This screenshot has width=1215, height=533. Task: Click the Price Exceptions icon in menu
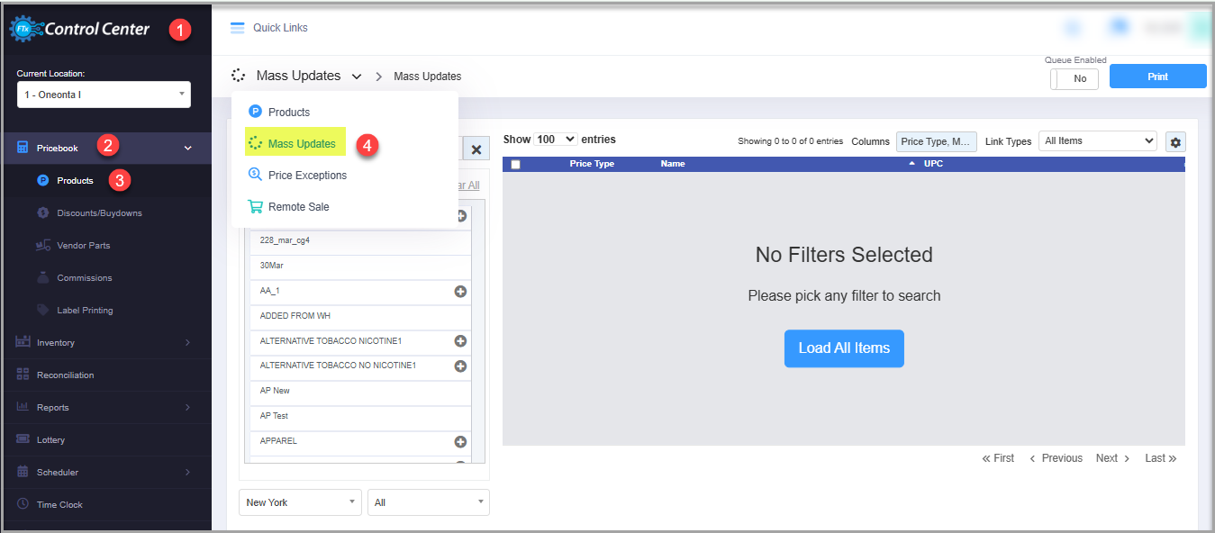(x=255, y=175)
